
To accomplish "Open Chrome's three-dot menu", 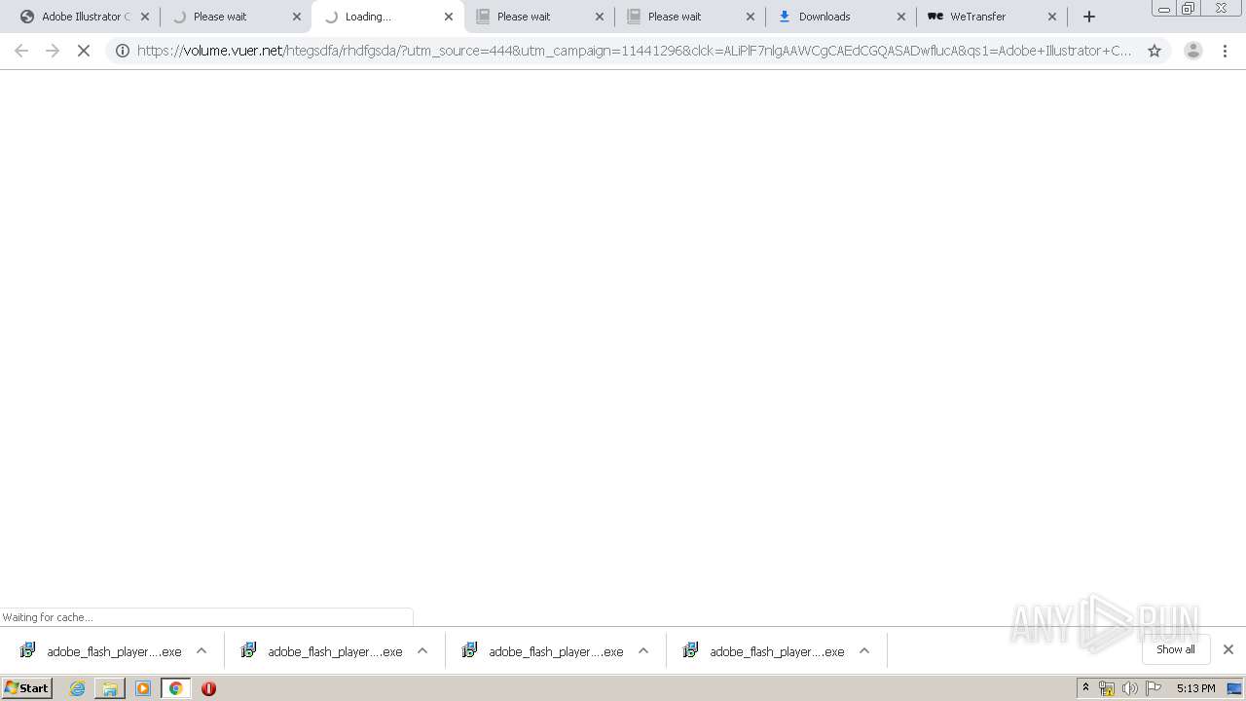I will coord(1225,51).
